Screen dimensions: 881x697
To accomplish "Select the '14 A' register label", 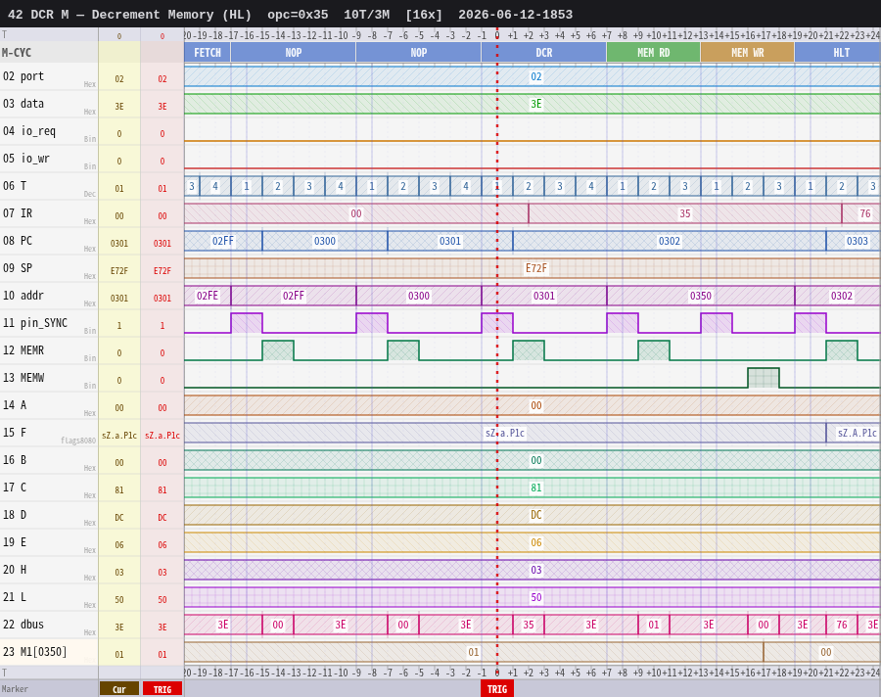I will [15, 405].
